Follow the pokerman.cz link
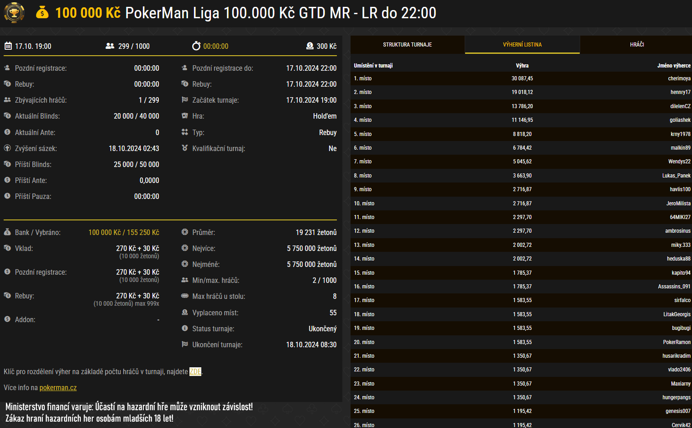Viewport: 692px width, 428px height. [x=58, y=387]
